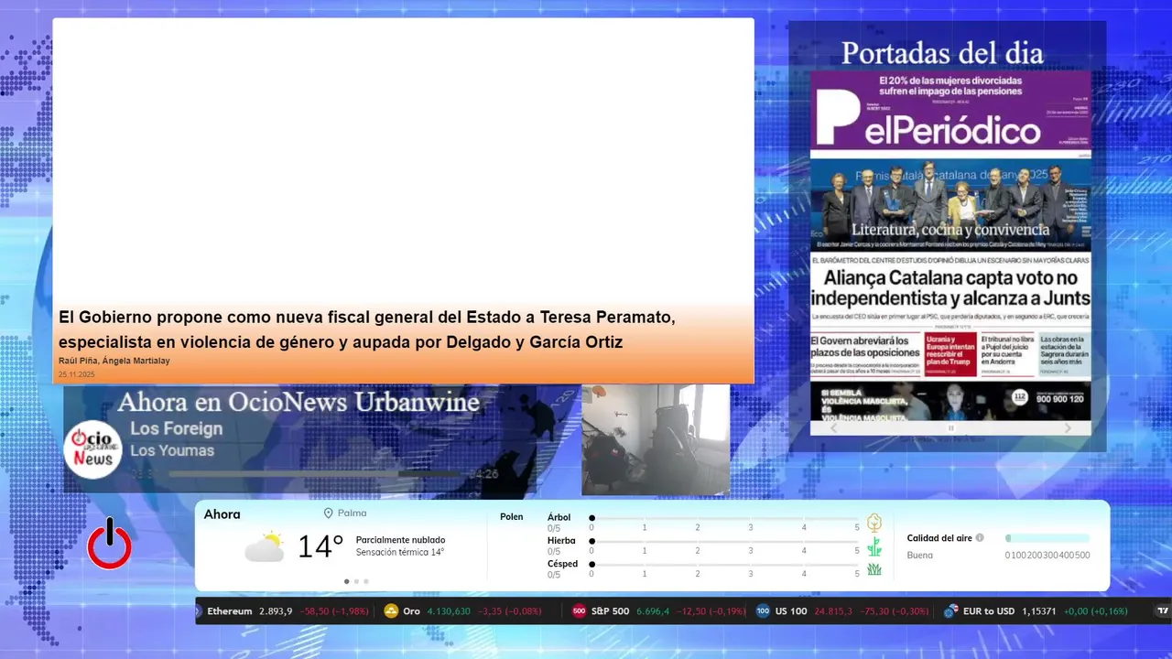Click 'Parcialmente nublado' weather text
The height and width of the screenshot is (659, 1172).
(400, 540)
